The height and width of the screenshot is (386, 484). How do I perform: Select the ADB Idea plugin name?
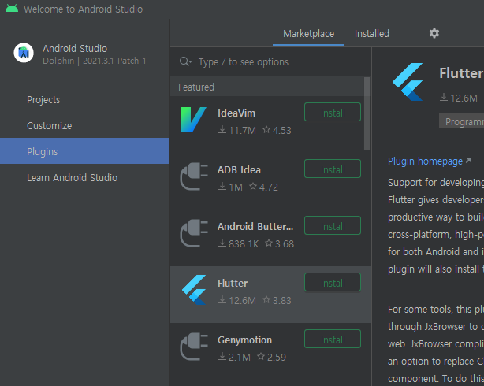[x=239, y=169]
